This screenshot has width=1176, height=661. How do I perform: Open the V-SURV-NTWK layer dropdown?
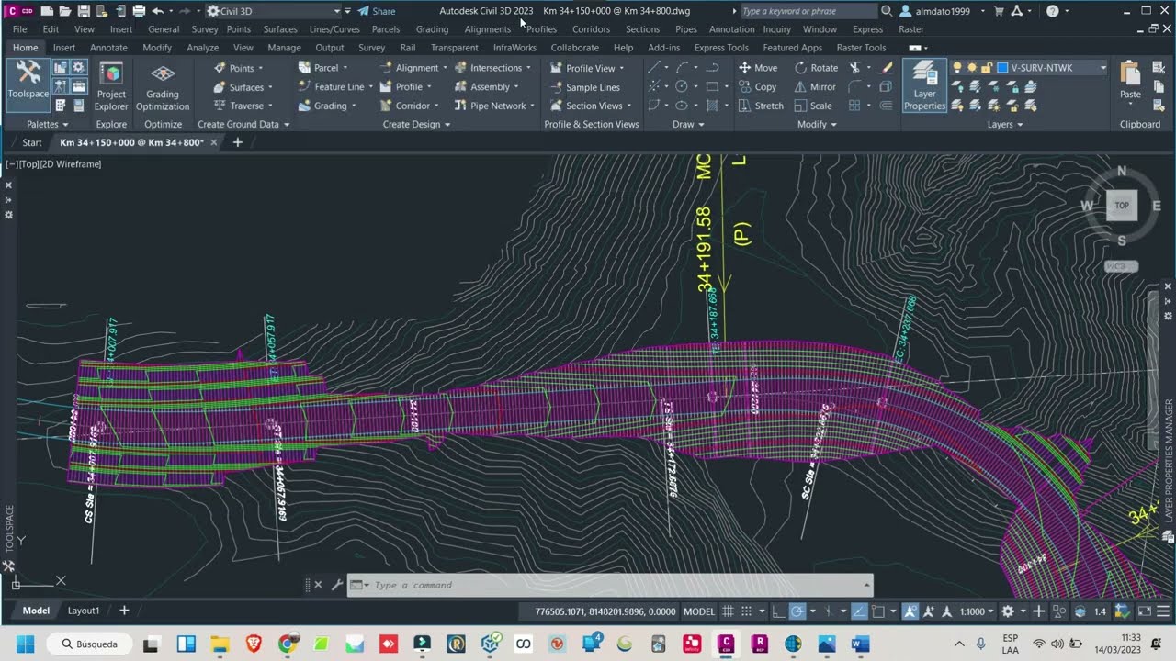pos(1102,68)
